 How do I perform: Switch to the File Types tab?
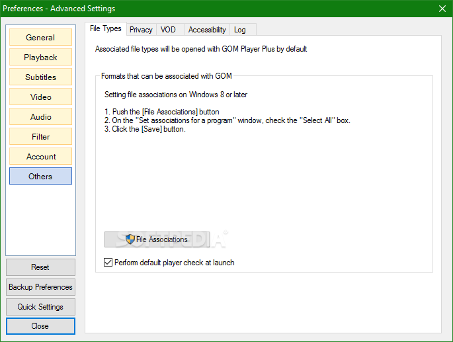click(106, 28)
